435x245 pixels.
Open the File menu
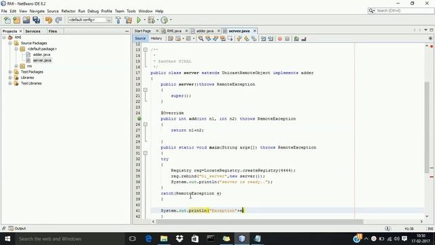click(x=4, y=11)
